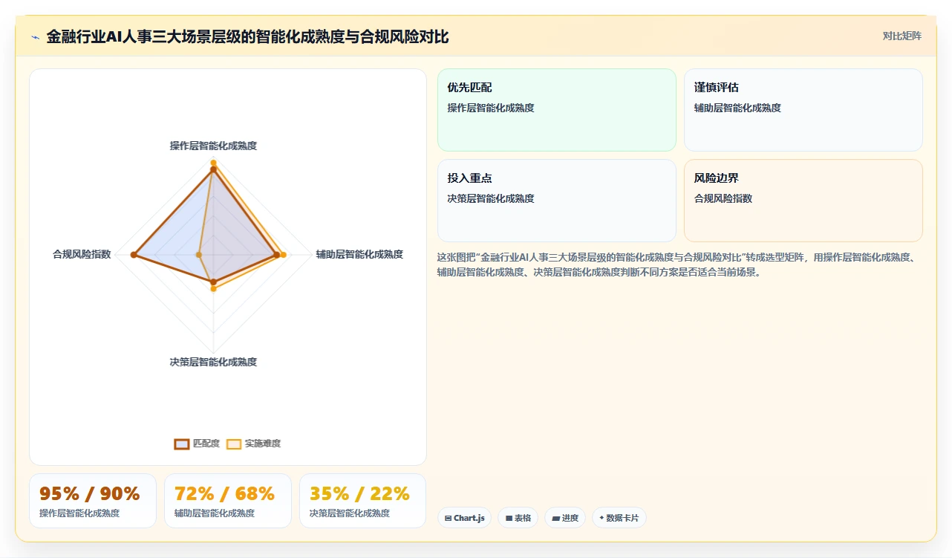Toggle the 实施难度 legend entry
The width and height of the screenshot is (952, 558).
pyautogui.click(x=253, y=444)
